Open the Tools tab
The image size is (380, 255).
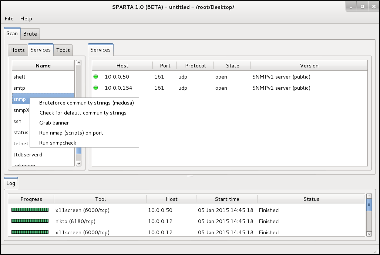[63, 50]
